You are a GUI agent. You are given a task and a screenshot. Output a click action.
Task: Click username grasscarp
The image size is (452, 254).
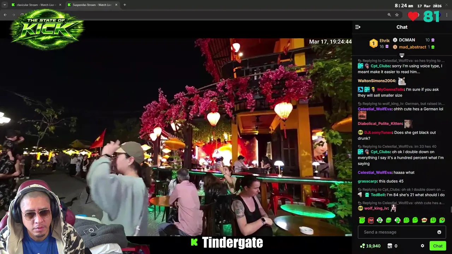[x=367, y=181]
